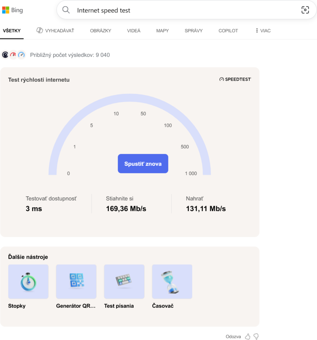The height and width of the screenshot is (340, 317).
Task: Switch to the Videá tab
Action: click(134, 31)
